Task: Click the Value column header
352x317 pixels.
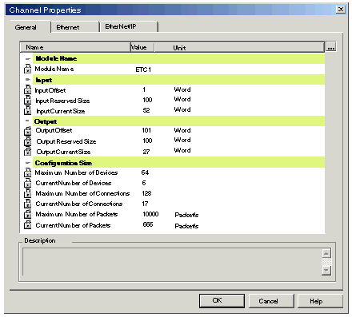Action: coord(142,47)
